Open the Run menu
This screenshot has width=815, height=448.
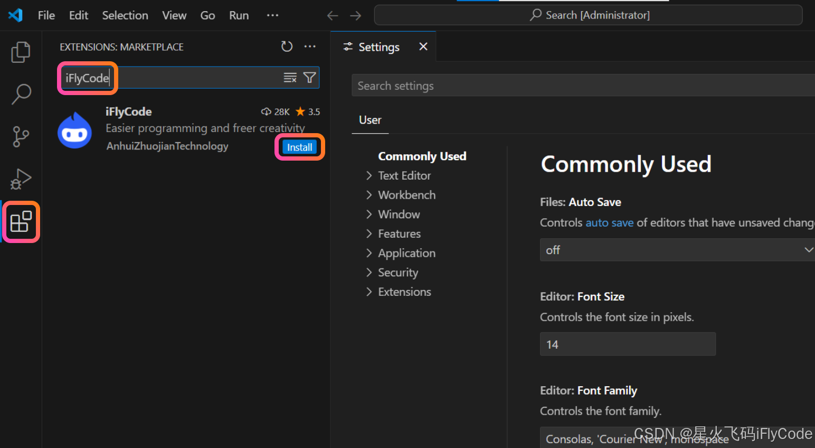239,15
